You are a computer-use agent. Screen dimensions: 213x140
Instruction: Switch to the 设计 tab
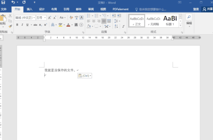pyautogui.click(x=42, y=9)
